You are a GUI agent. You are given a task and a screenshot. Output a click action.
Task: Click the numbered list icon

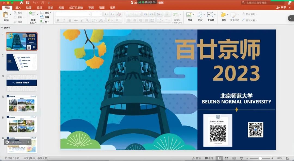[x=136, y=14]
